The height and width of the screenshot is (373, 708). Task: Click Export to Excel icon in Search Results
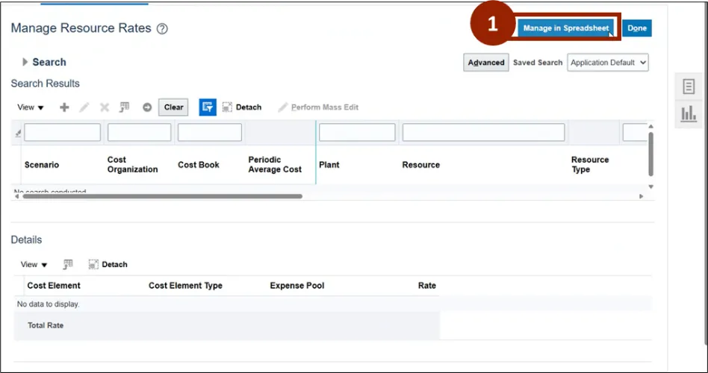pyautogui.click(x=124, y=107)
